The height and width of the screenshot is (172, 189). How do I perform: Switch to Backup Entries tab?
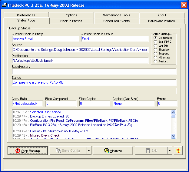[x=71, y=21]
